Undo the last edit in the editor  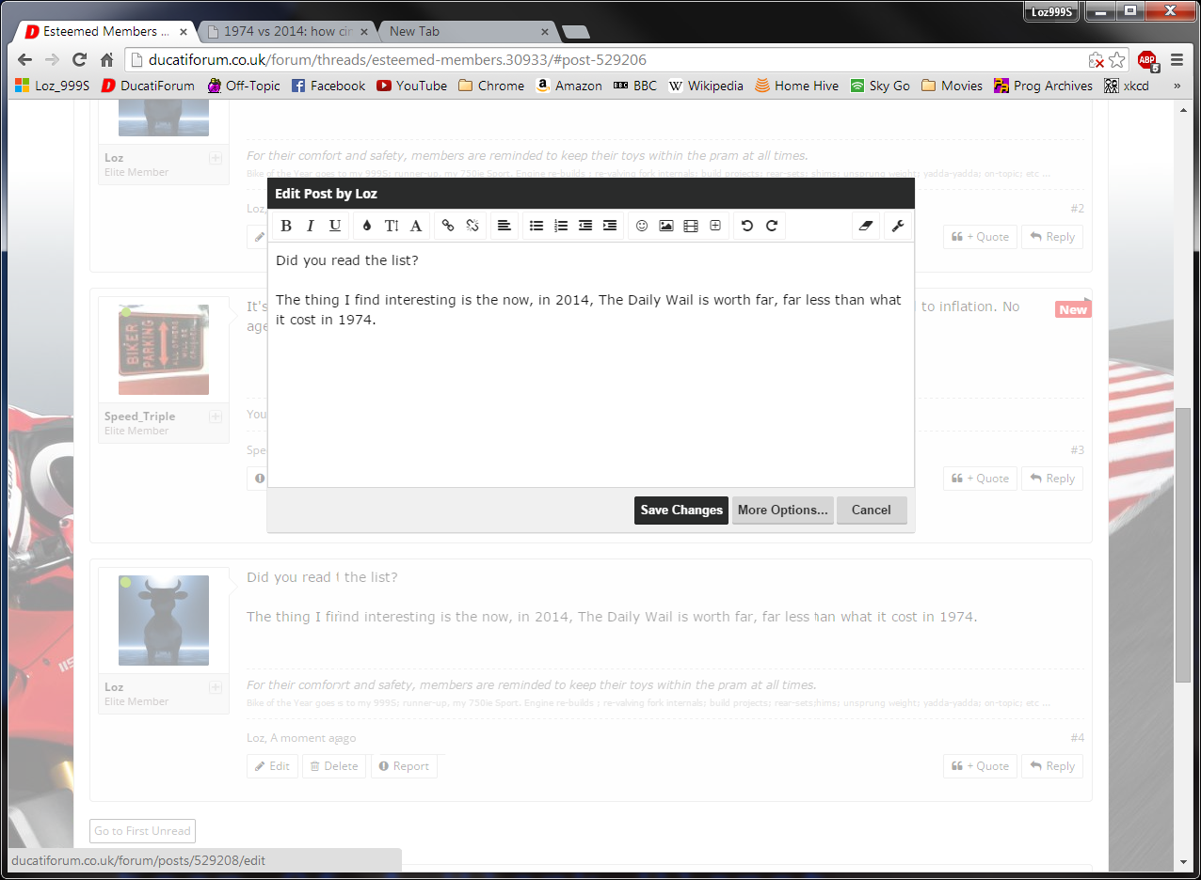[747, 226]
